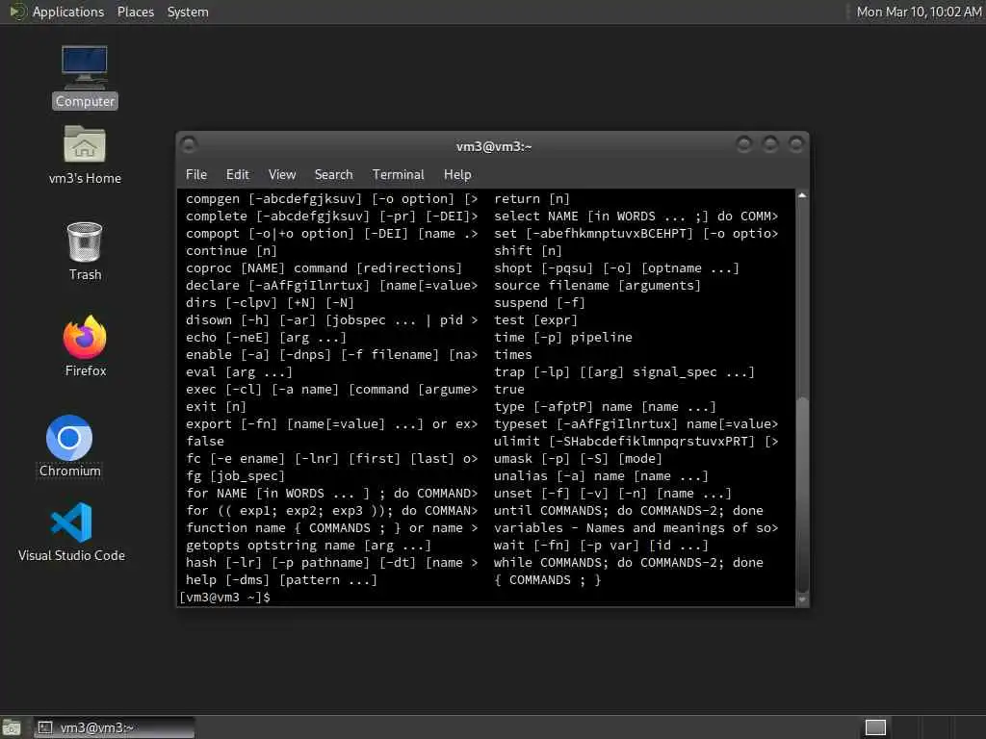
Task: Open the Terminal menu in the menu bar
Action: click(398, 175)
